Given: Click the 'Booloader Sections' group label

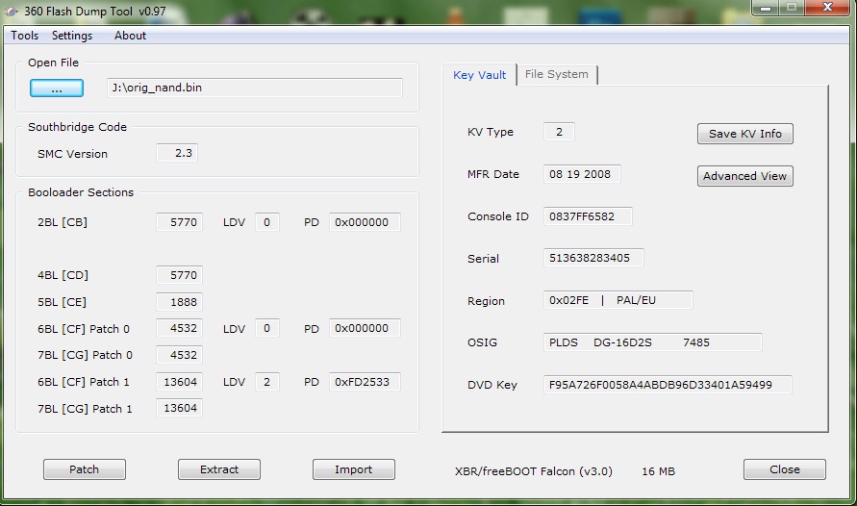Looking at the screenshot, I should pos(81,192).
